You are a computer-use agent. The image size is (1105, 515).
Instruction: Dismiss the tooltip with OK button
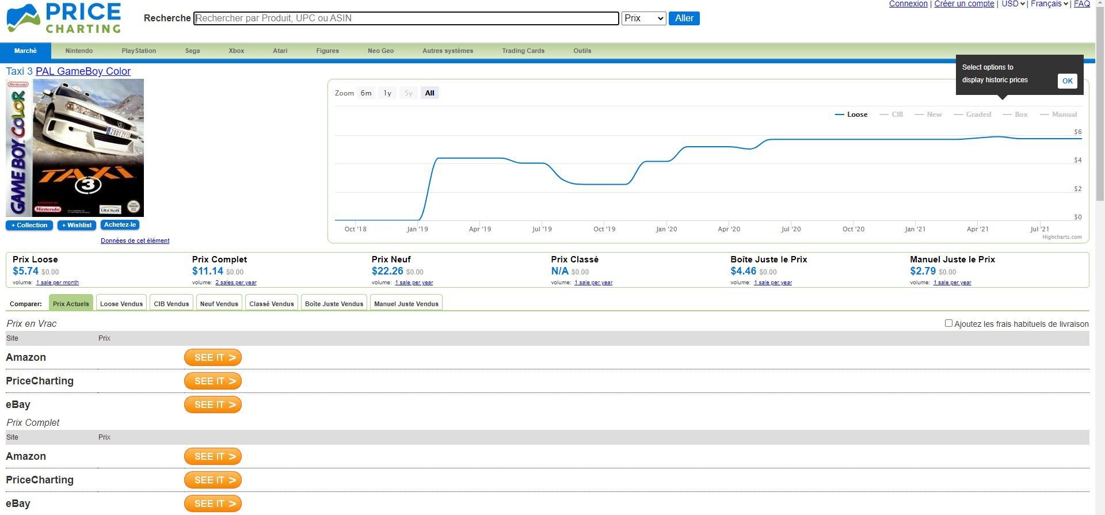coord(1067,81)
